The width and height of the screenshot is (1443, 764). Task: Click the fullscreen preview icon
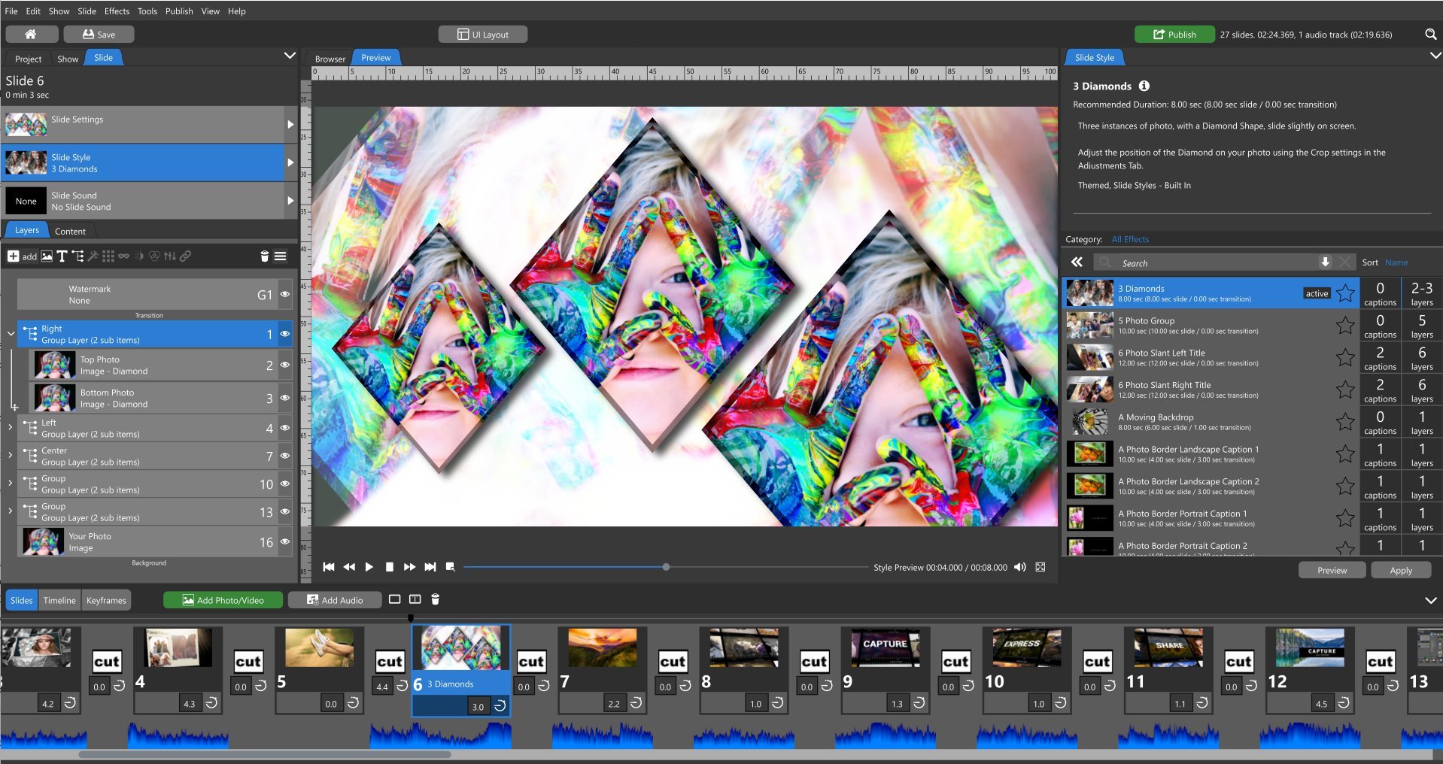[1040, 567]
